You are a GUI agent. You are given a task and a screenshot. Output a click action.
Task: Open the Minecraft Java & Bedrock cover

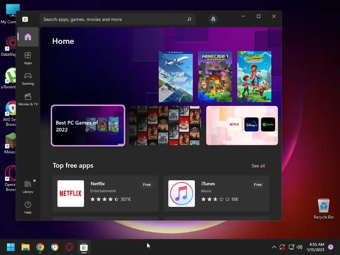(215, 77)
